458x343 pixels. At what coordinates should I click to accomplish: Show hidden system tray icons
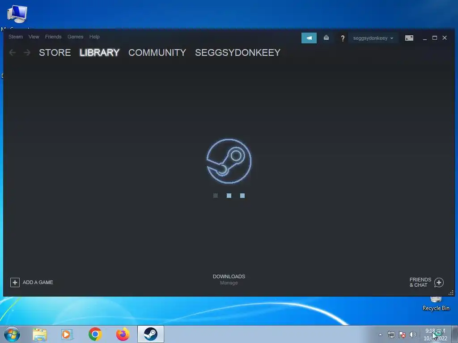tap(380, 335)
